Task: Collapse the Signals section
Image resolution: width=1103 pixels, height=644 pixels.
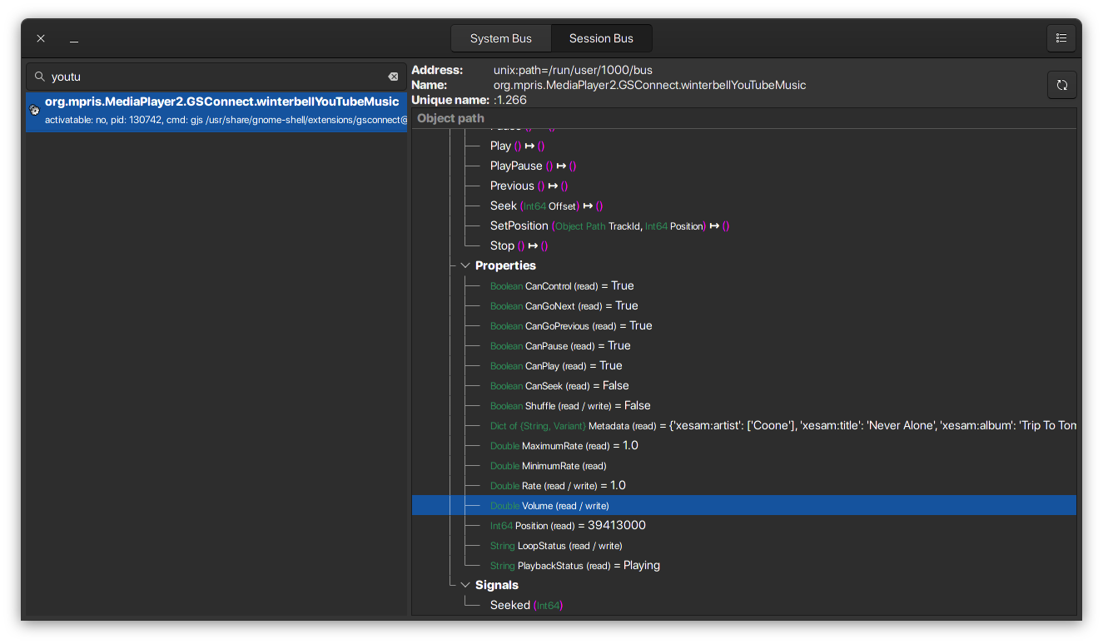Action: (x=465, y=584)
